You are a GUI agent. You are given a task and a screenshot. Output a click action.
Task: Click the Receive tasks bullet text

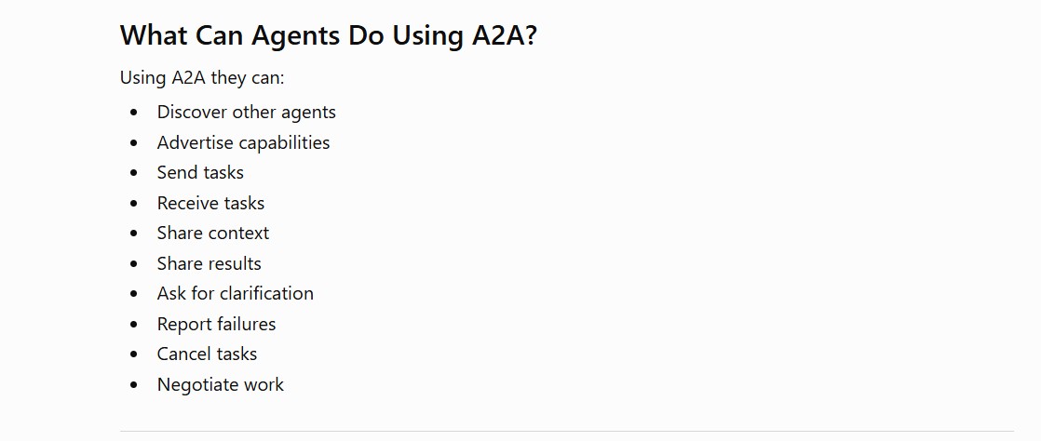point(210,203)
